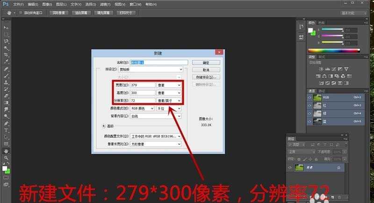Select the Crop tool
The height and width of the screenshot is (203, 374).
pos(7,54)
